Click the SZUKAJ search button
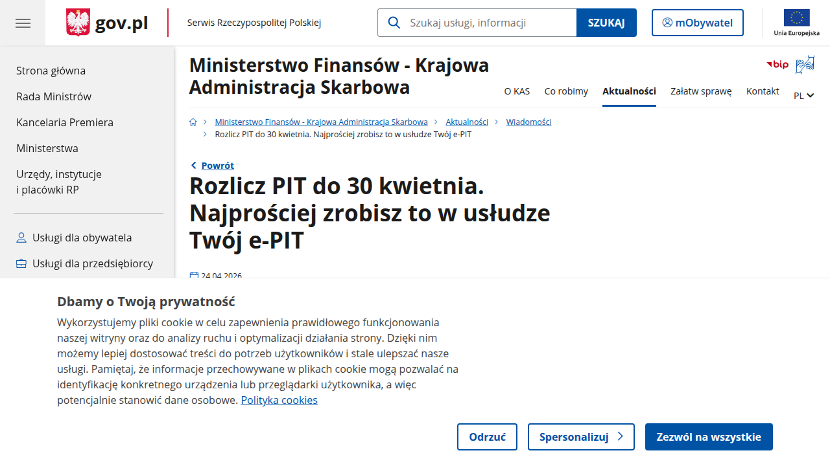This screenshot has width=830, height=466. pyautogui.click(x=606, y=23)
